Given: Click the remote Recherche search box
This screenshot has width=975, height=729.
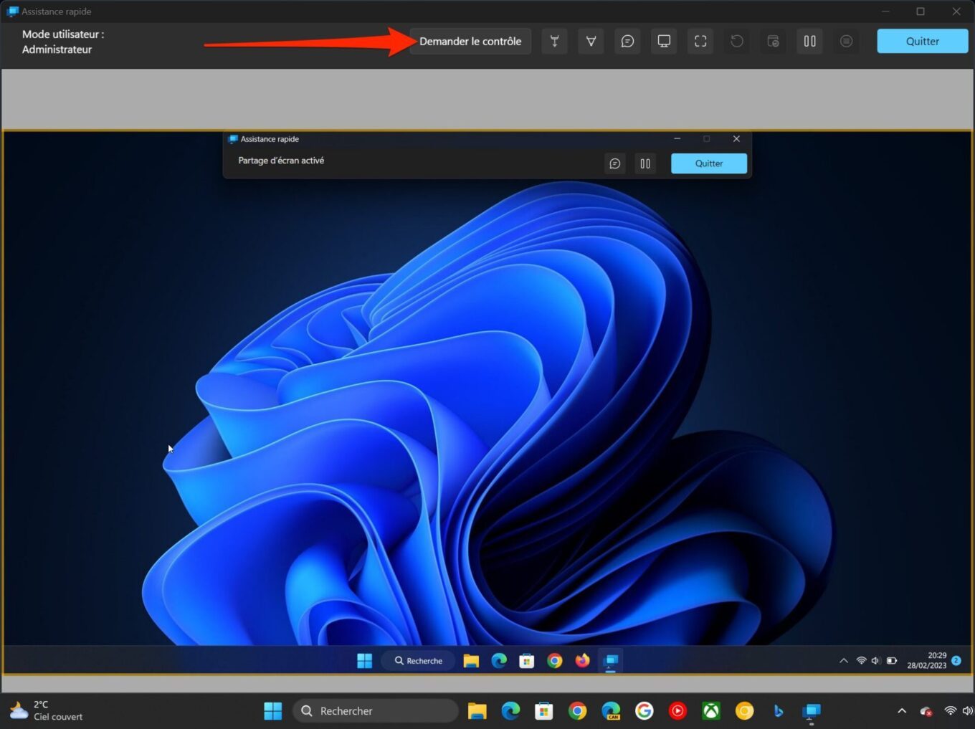Looking at the screenshot, I should pos(419,661).
